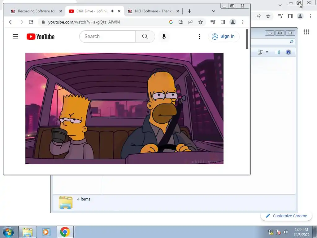Close the NCH Software Thank you tab
Viewport: 317px width, 238px height.
pyautogui.click(x=178, y=11)
